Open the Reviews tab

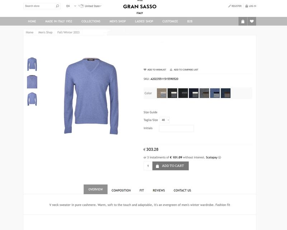point(159,190)
